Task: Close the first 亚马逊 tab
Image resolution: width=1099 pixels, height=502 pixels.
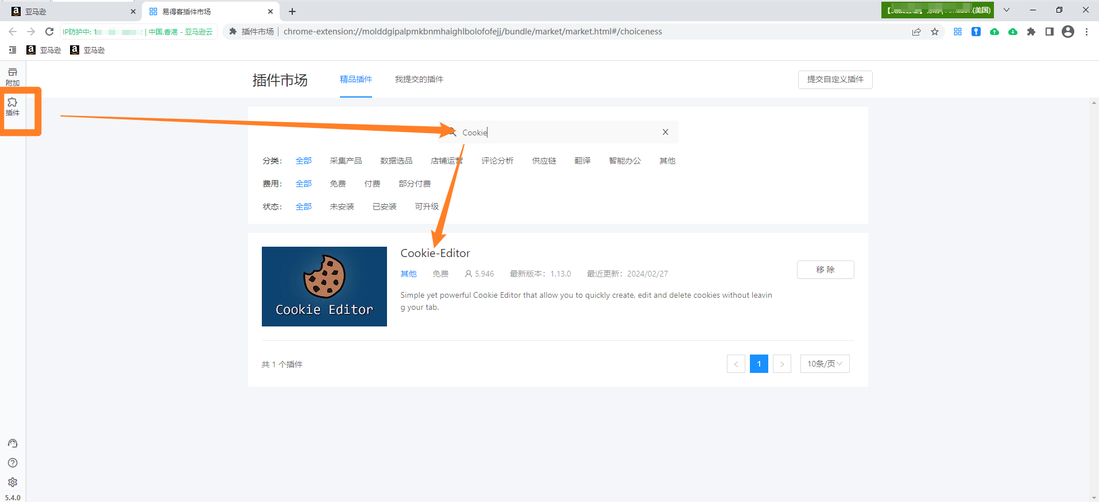Action: point(133,11)
